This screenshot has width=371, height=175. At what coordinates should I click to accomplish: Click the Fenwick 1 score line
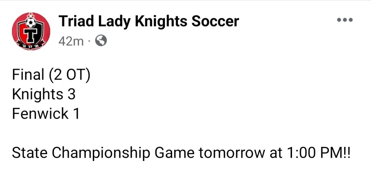click(x=46, y=114)
